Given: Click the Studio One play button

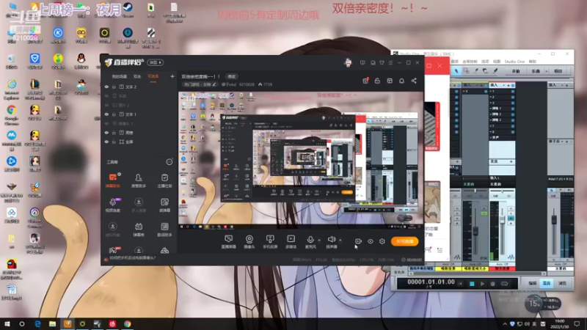Looking at the screenshot, I should tap(482, 284).
